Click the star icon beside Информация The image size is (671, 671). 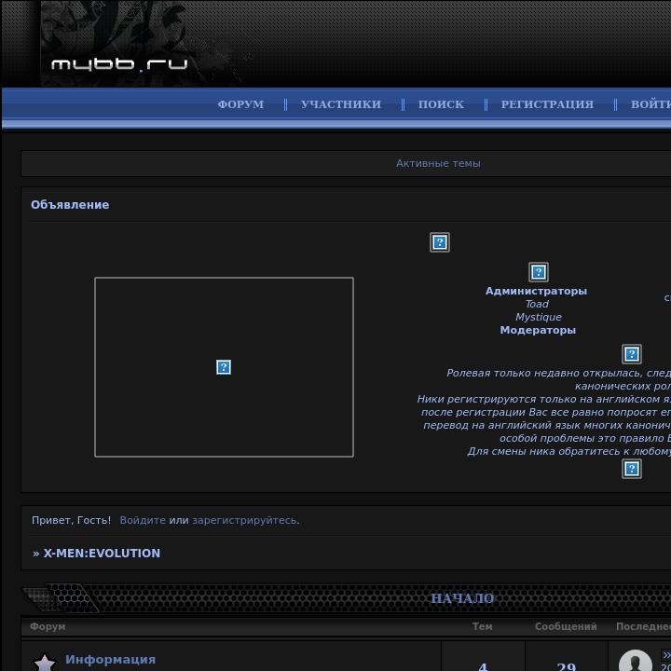click(45, 663)
